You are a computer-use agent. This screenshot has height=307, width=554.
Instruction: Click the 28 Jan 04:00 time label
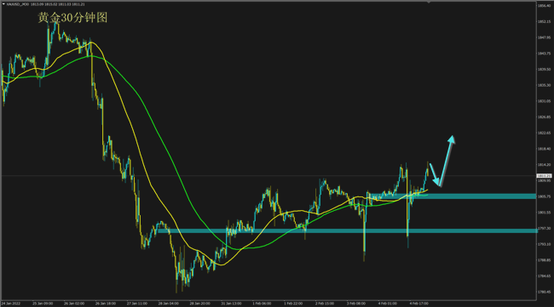click(x=169, y=303)
